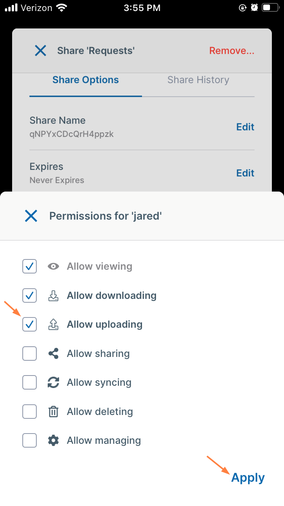Enable the Allow sharing checkbox

click(30, 354)
